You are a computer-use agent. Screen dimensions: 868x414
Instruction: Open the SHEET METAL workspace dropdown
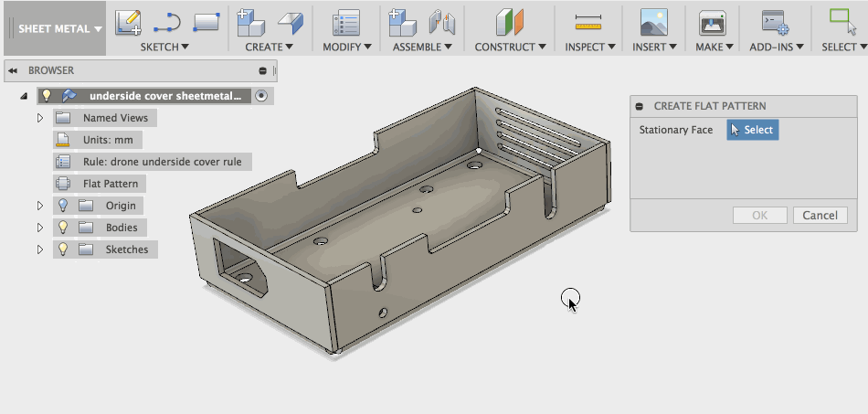pos(60,28)
